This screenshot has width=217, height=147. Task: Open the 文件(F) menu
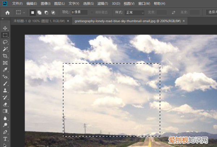pos(17,3)
